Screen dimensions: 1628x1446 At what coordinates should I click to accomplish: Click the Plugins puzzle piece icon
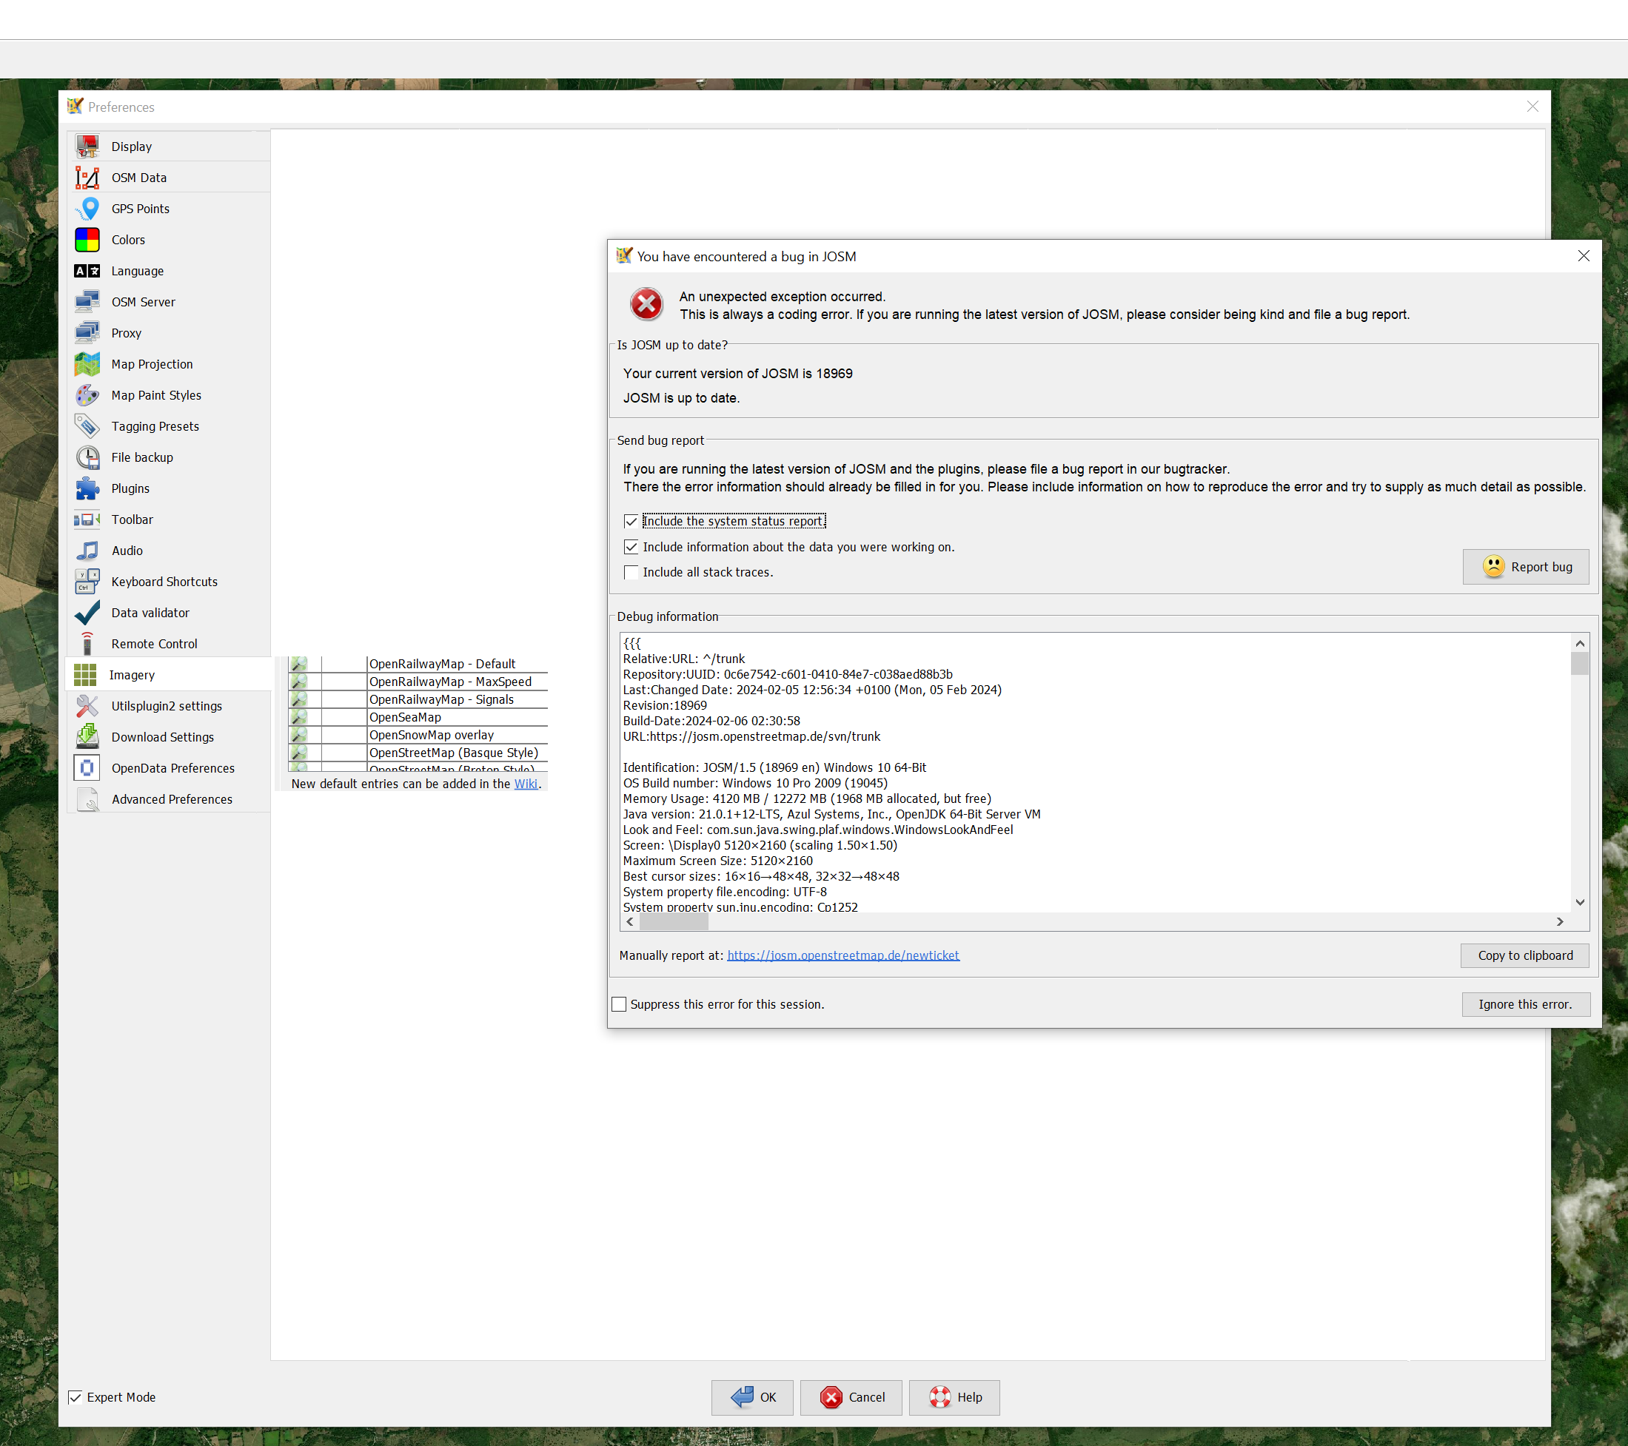[87, 488]
